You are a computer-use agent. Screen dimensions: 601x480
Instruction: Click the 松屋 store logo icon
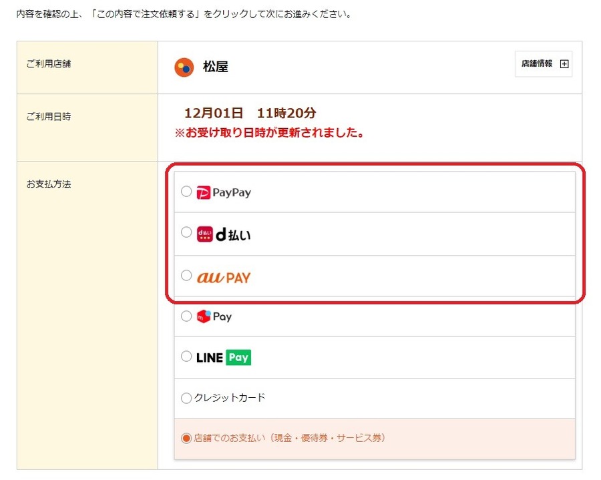[184, 67]
